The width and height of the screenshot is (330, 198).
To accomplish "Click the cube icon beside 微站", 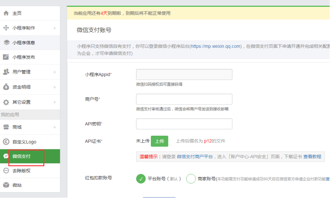I will [6, 185].
